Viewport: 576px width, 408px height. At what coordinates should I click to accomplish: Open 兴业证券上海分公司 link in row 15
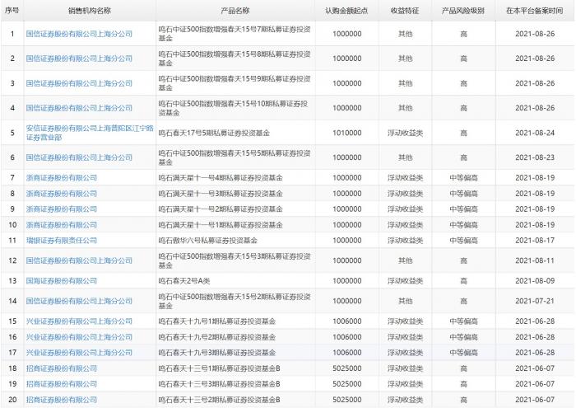tap(79, 321)
